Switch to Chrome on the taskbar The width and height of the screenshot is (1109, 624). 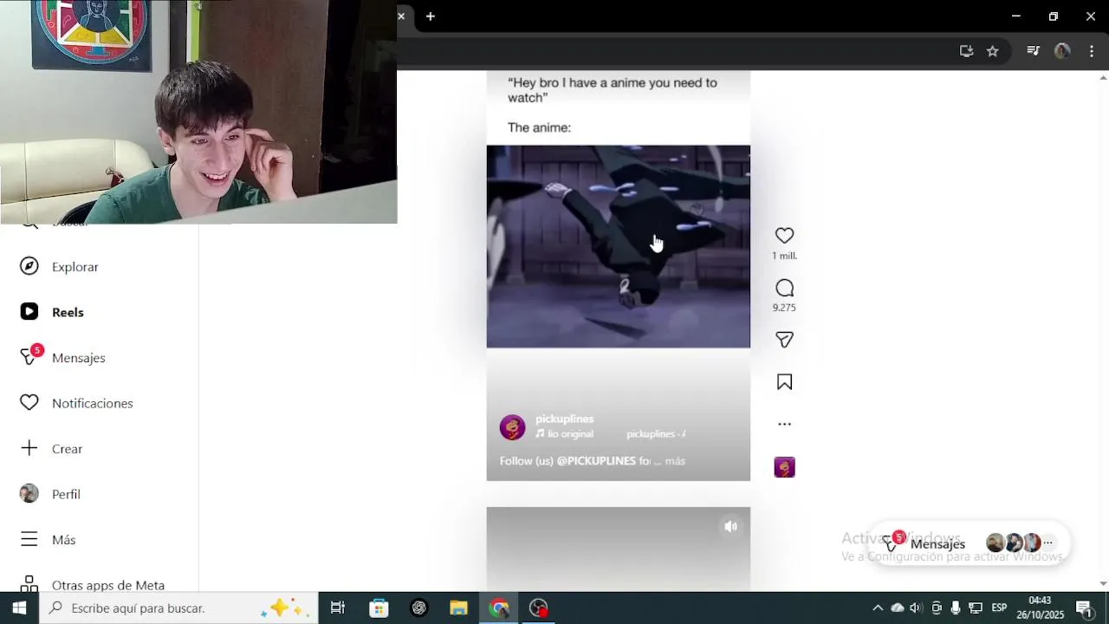(499, 608)
